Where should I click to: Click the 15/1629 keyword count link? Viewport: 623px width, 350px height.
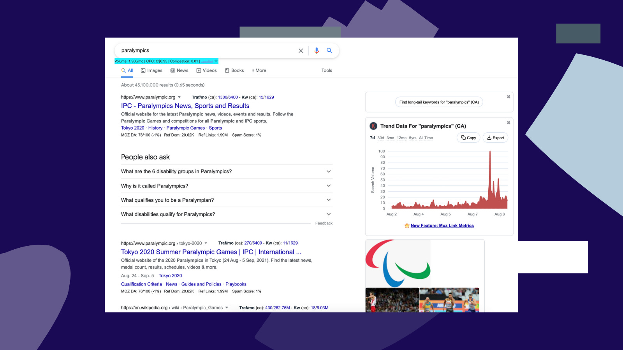[x=266, y=97]
